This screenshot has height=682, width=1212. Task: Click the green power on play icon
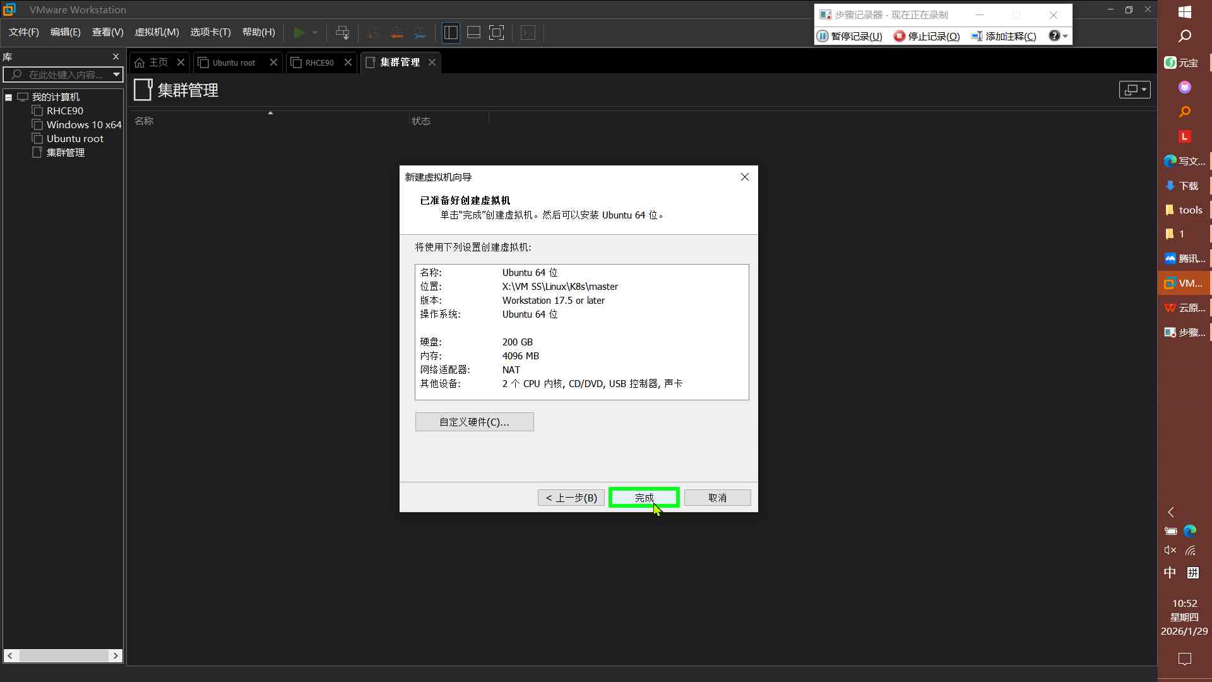299,32
